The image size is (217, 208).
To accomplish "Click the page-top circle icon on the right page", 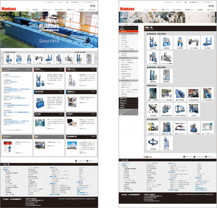I will 194,157.
